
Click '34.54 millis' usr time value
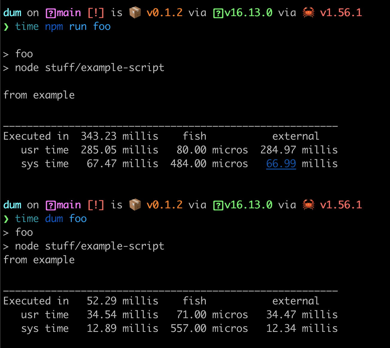pos(123,315)
